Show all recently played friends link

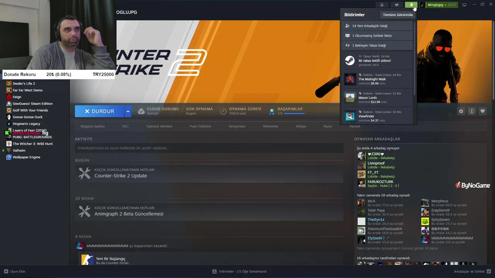(398, 248)
